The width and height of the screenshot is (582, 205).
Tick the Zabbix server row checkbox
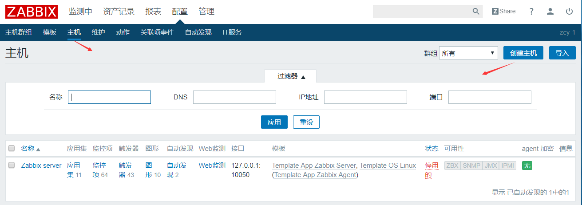12,166
